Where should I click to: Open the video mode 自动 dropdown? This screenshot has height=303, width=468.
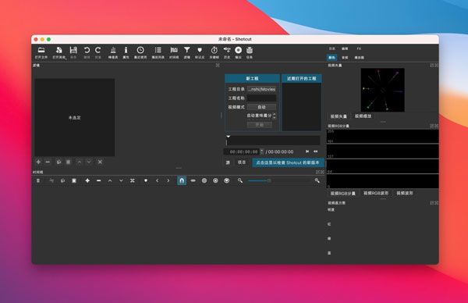pos(261,107)
